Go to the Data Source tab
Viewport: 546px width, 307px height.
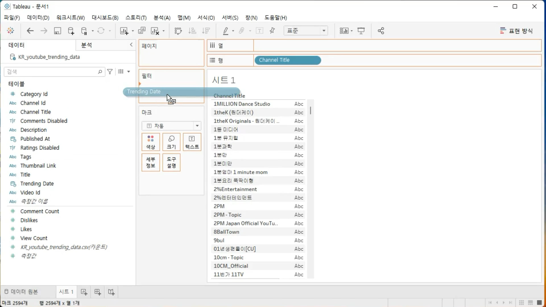(x=21, y=292)
